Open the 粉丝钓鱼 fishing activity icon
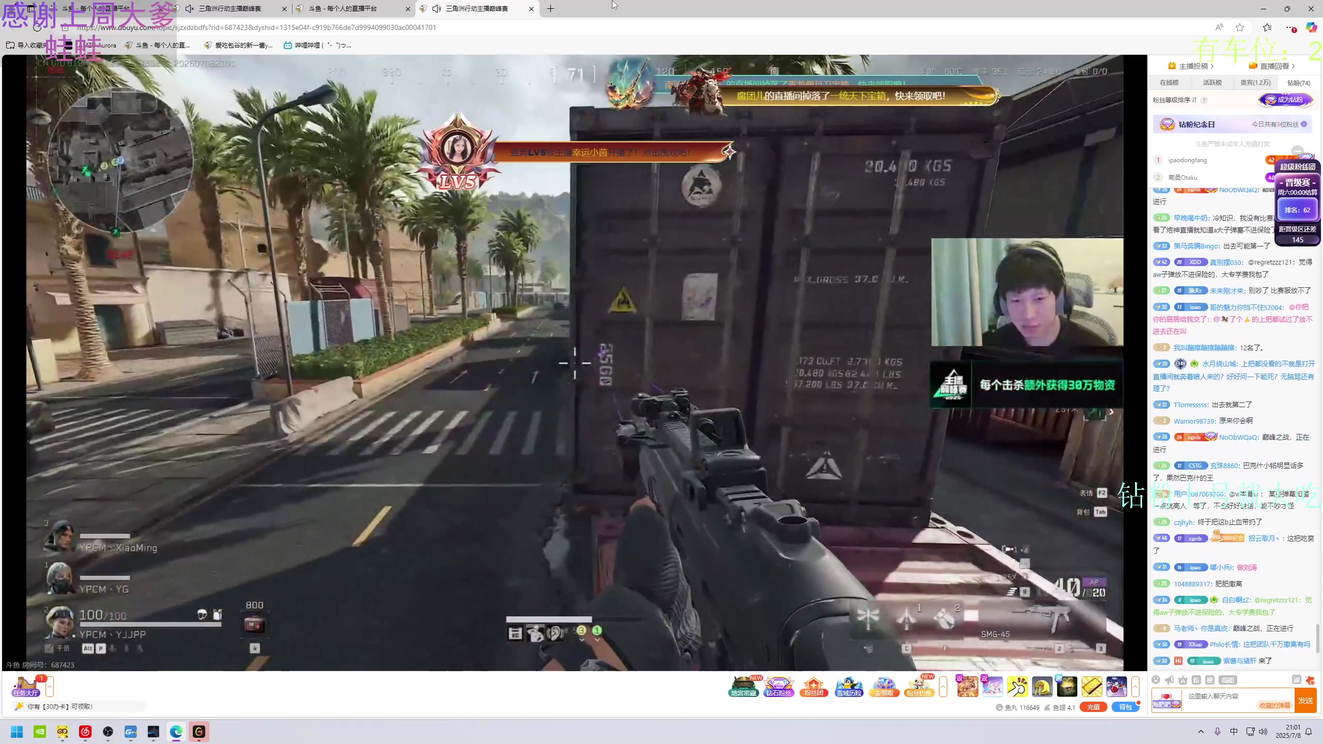 (x=919, y=687)
